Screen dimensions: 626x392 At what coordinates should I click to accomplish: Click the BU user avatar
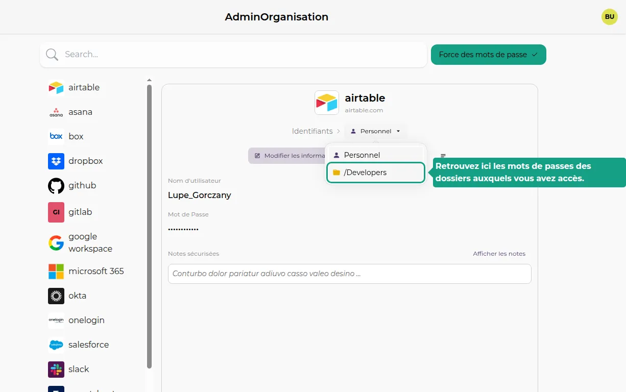pos(609,17)
